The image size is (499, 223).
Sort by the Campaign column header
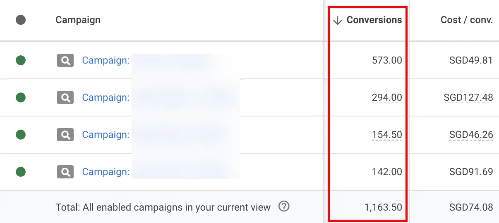[78, 20]
